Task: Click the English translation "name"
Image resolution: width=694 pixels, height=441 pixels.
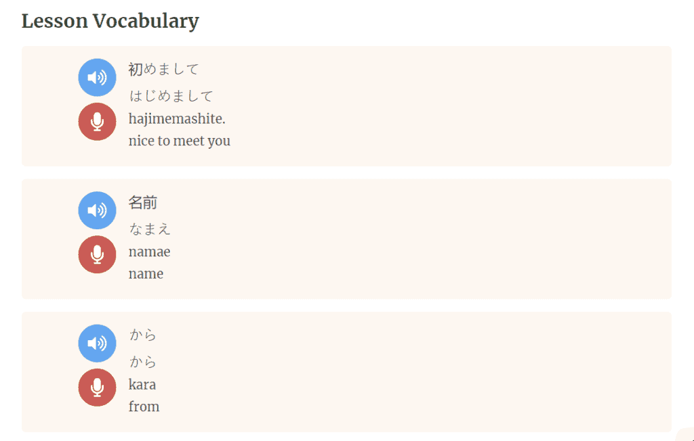Action: coord(146,274)
